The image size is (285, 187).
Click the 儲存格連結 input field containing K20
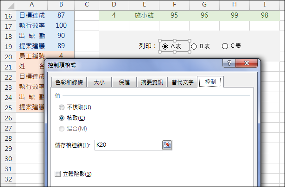click(128, 145)
